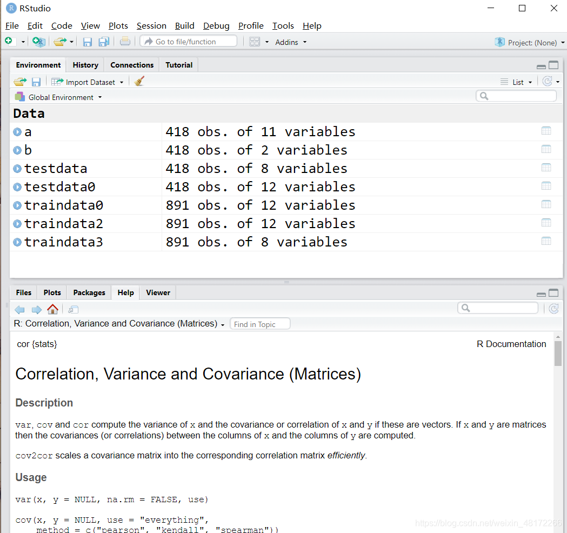This screenshot has height=533, width=567.
Task: Open the panes layout dropdown arrow
Action: tap(267, 42)
